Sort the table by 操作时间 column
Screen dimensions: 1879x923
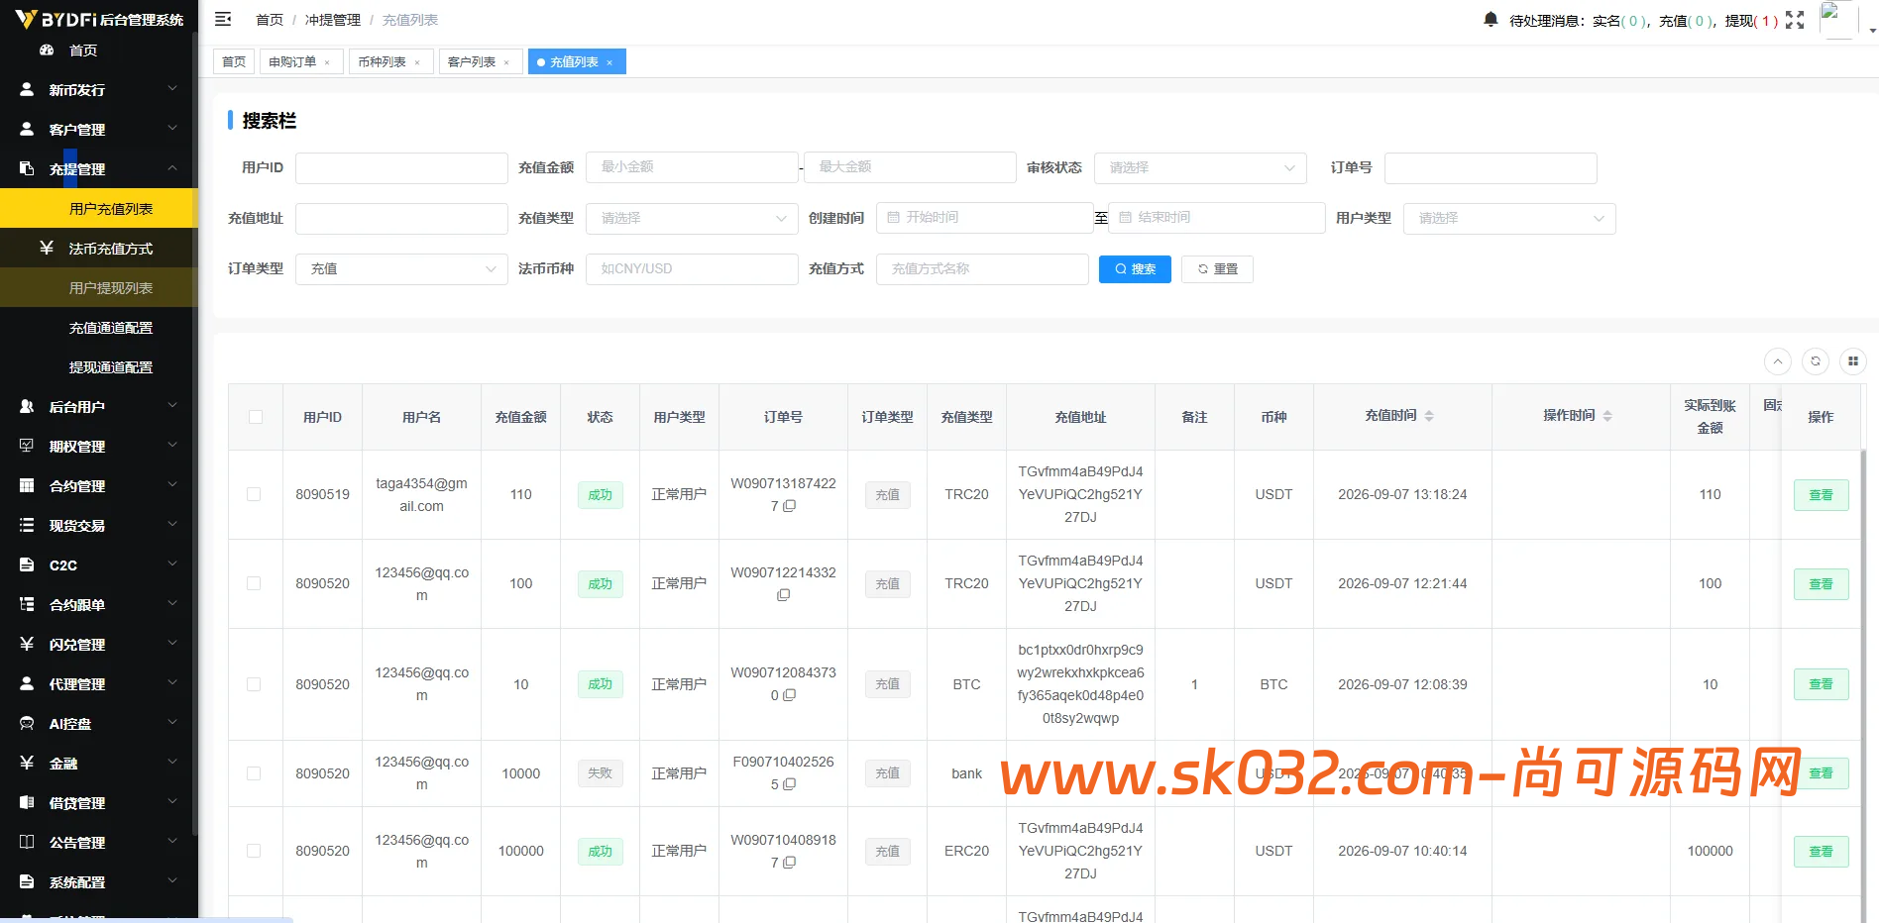(x=1607, y=416)
